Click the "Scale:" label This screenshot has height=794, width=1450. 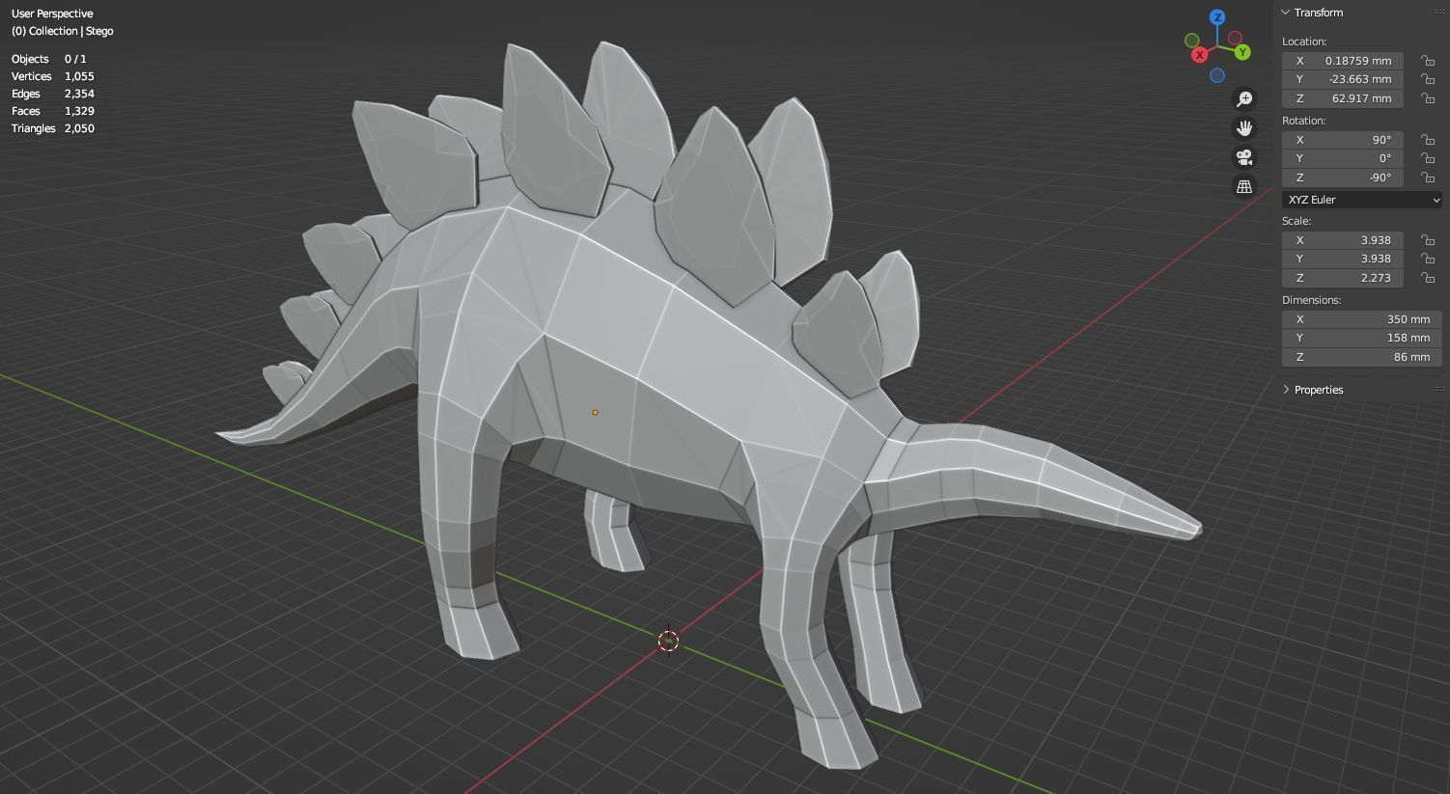coord(1297,221)
